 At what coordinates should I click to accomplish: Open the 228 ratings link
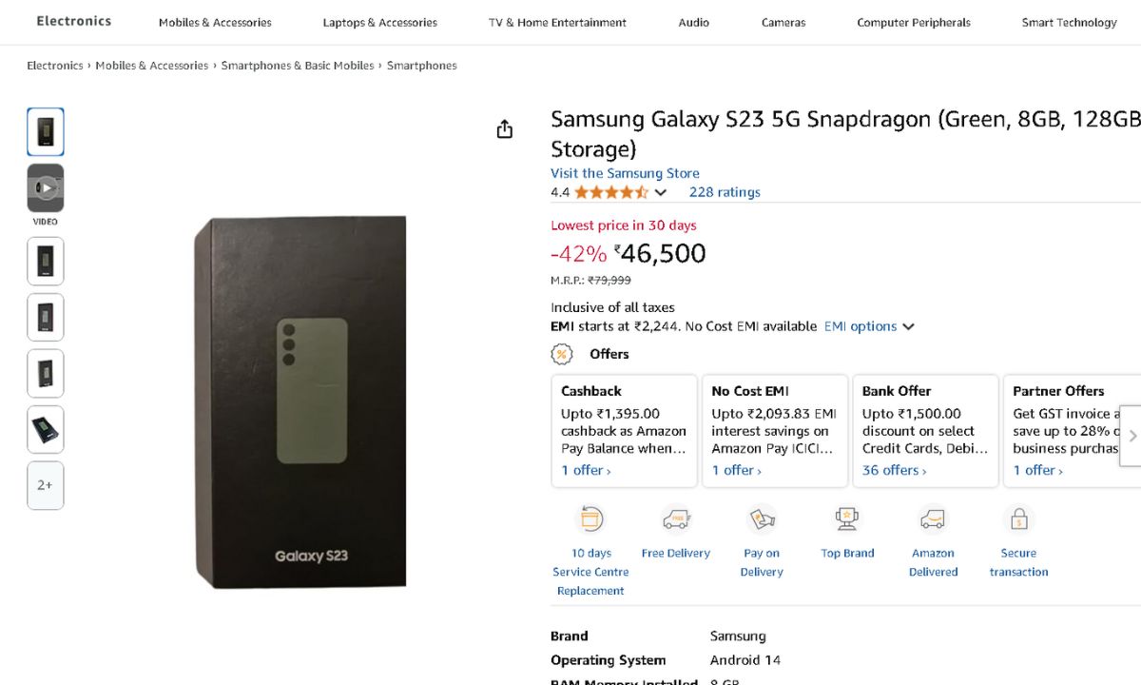(x=725, y=192)
